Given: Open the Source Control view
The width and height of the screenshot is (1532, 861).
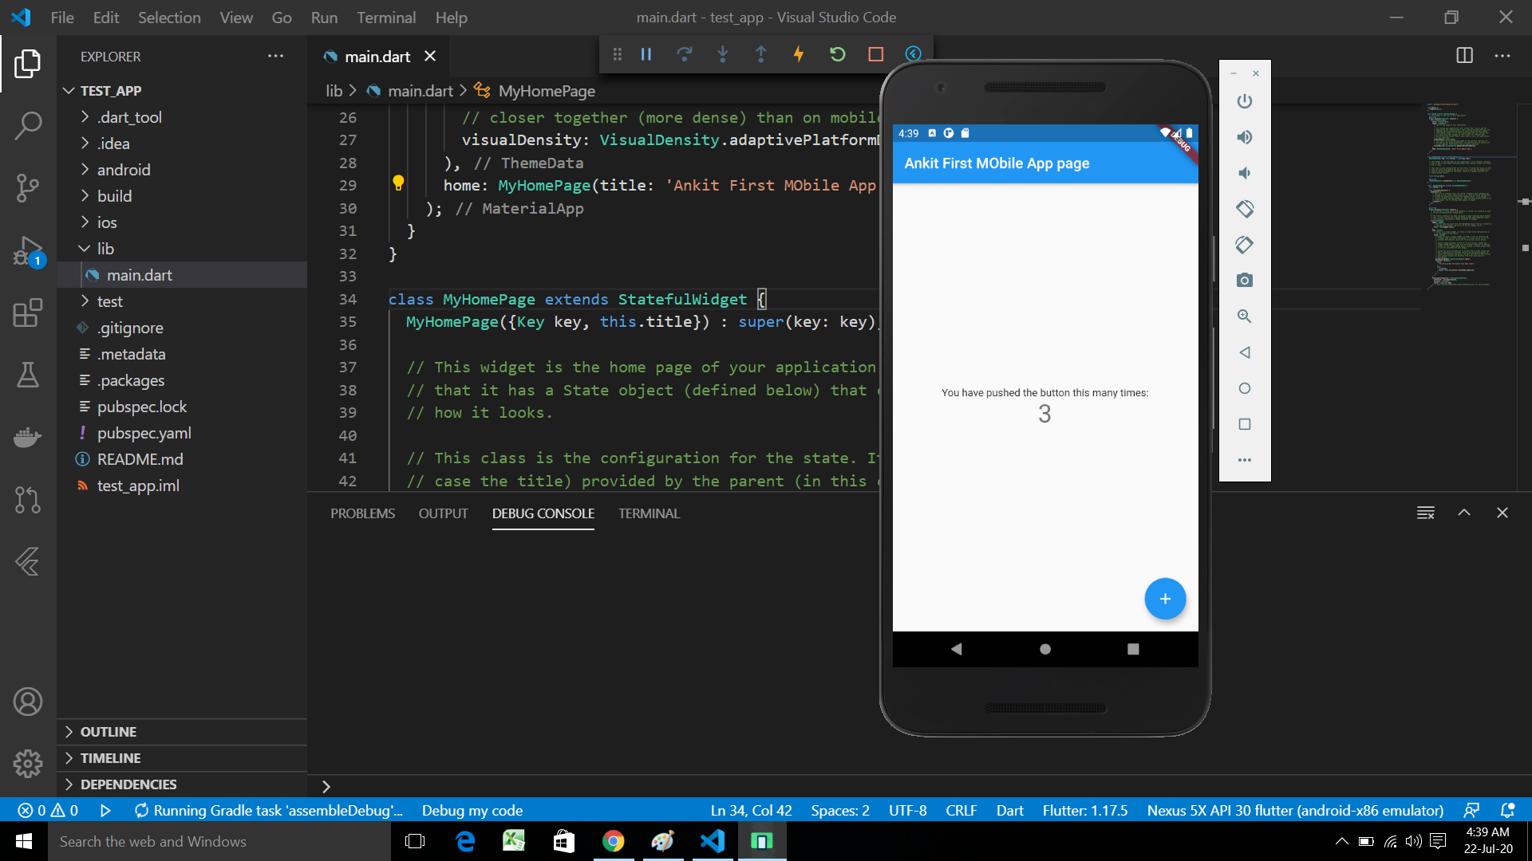Looking at the screenshot, I should click(x=28, y=188).
